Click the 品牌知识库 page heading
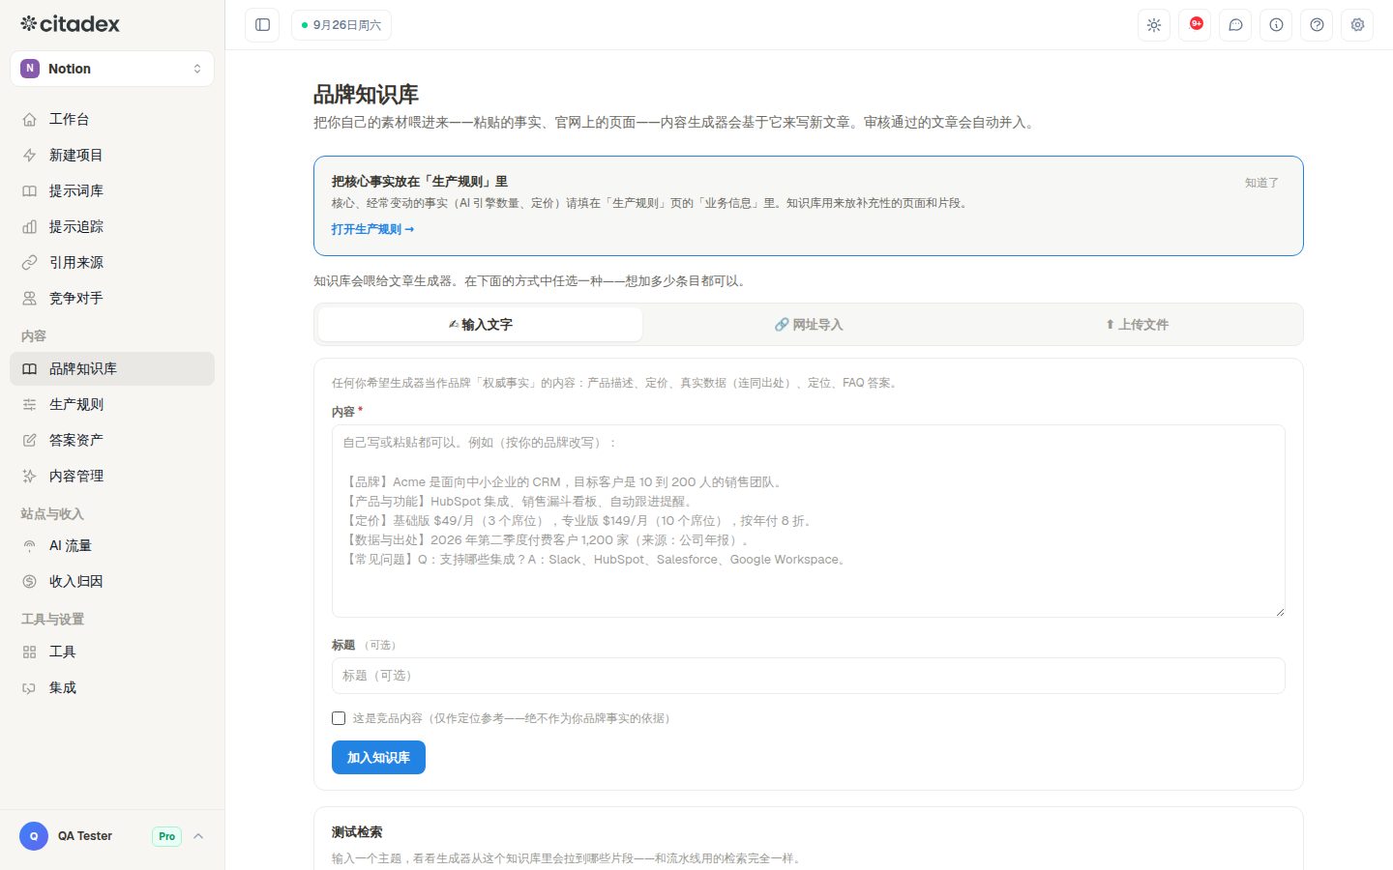 click(x=366, y=95)
